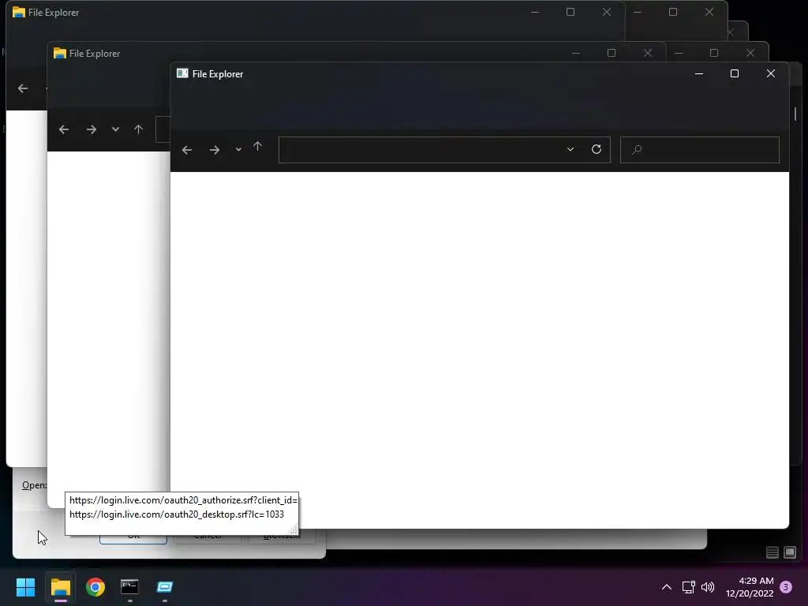Open the notification center badge showing 3
Image resolution: width=808 pixels, height=606 pixels.
tap(786, 587)
